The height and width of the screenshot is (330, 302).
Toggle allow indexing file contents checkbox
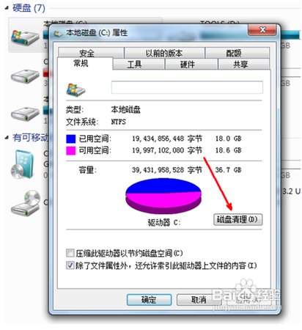coord(70,265)
